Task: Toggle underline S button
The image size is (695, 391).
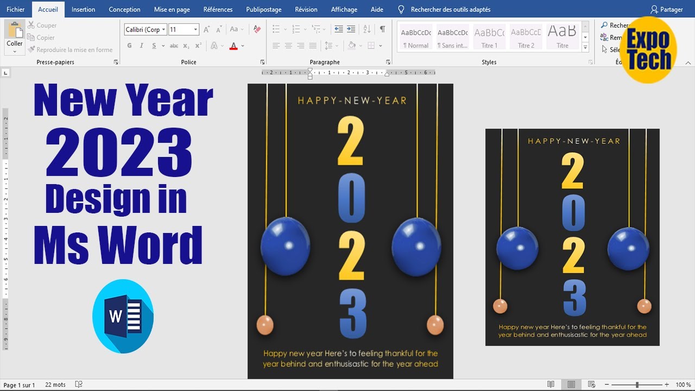Action: pyautogui.click(x=154, y=46)
